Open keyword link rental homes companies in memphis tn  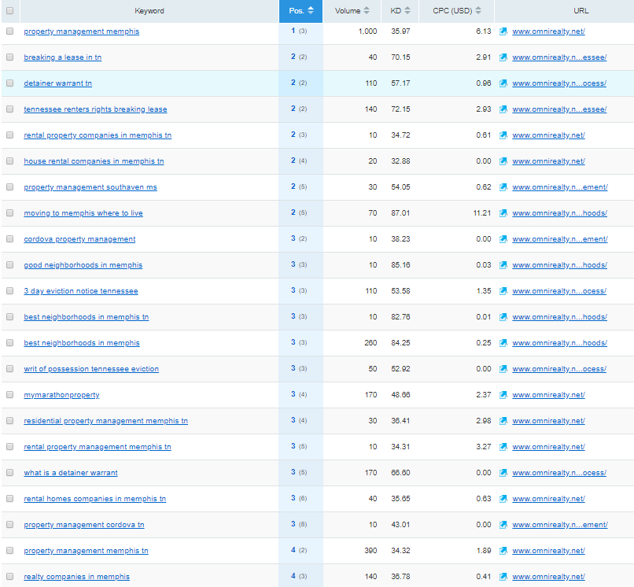[95, 499]
